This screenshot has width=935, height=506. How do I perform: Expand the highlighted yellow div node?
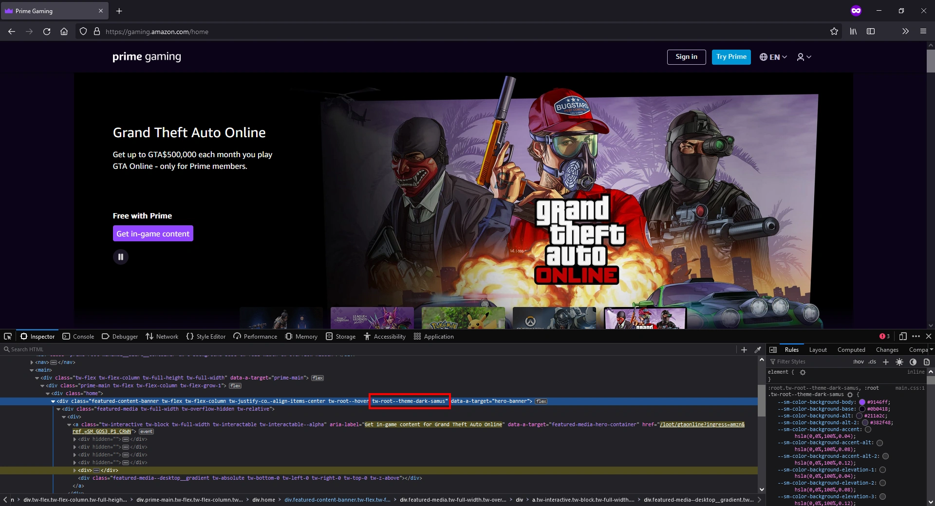[75, 470]
